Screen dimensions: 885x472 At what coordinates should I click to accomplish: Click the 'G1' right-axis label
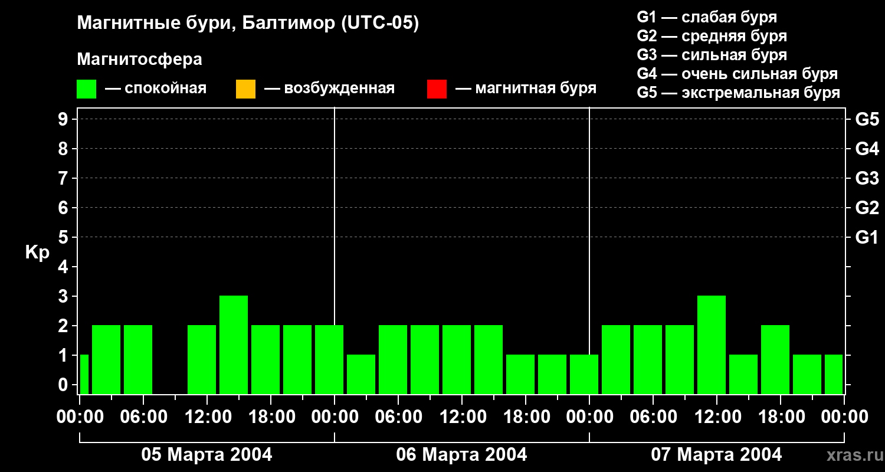pos(867,237)
